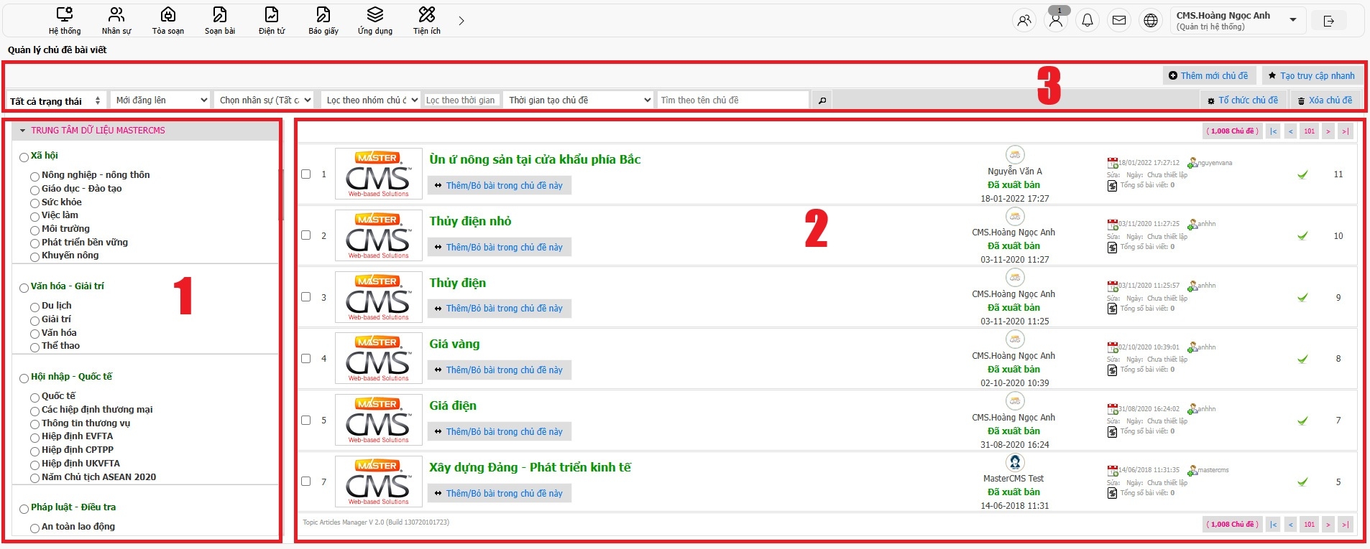1370x549 pixels.
Task: Tick checkbox for topic row 1
Action: click(x=305, y=174)
